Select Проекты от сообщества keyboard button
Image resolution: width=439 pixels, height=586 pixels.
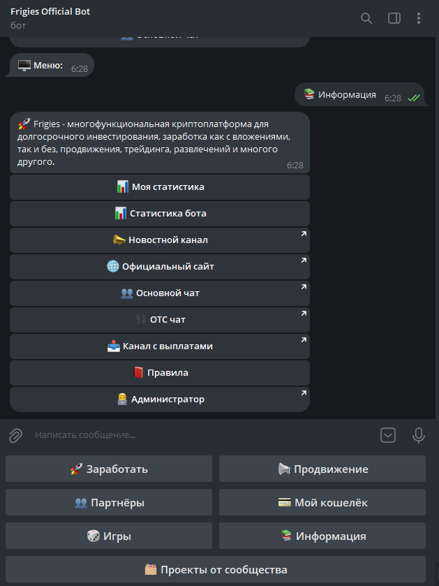[x=216, y=569]
